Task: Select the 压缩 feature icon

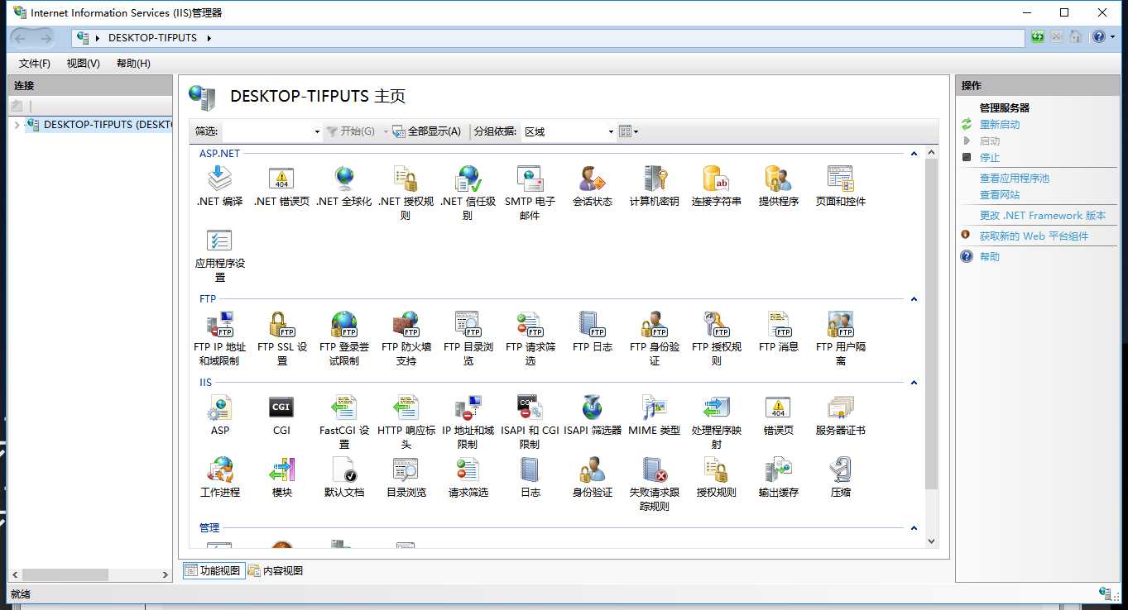Action: [x=840, y=470]
